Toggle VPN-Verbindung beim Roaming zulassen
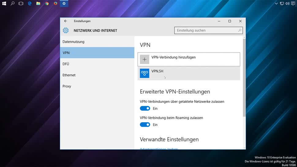The image size is (297, 167). tap(145, 125)
